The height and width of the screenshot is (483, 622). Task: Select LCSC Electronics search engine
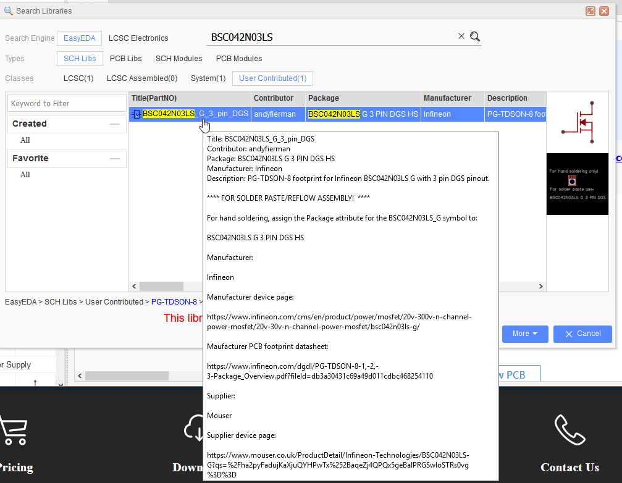tap(138, 38)
